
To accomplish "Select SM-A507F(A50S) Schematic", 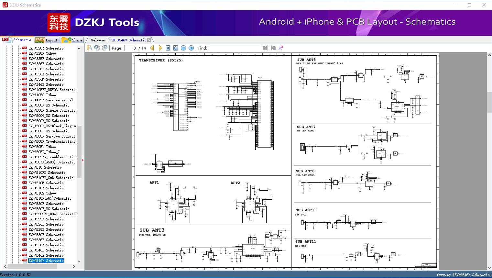I will 52,162.
